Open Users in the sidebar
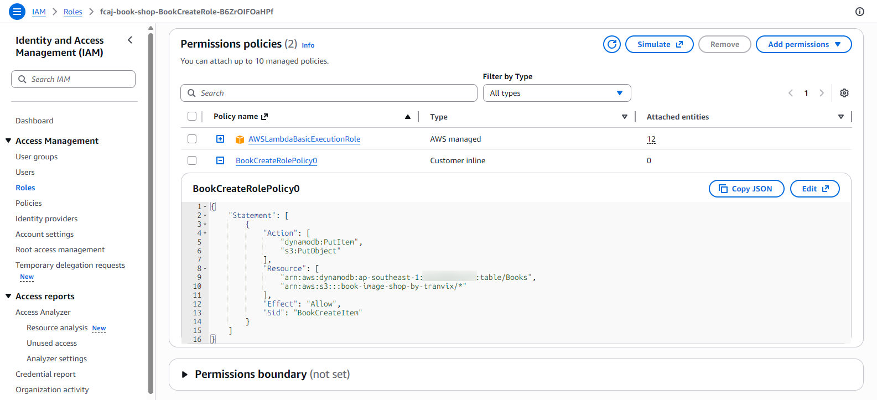Screen dimensions: 877x400 tap(25, 172)
